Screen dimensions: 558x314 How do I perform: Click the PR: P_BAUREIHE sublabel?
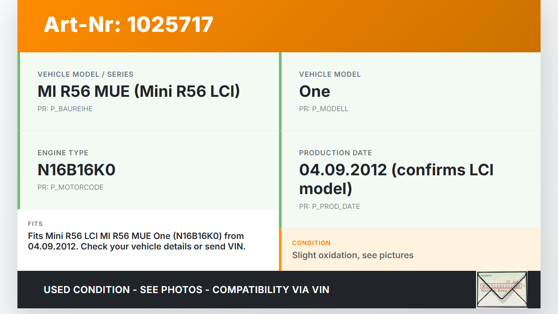click(65, 109)
